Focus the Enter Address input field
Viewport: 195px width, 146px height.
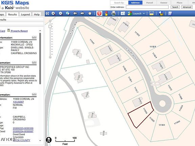click(147, 7)
